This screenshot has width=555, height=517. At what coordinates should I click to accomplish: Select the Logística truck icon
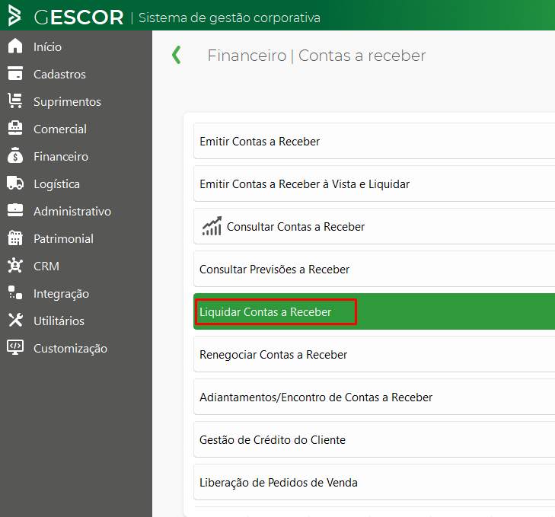click(15, 183)
